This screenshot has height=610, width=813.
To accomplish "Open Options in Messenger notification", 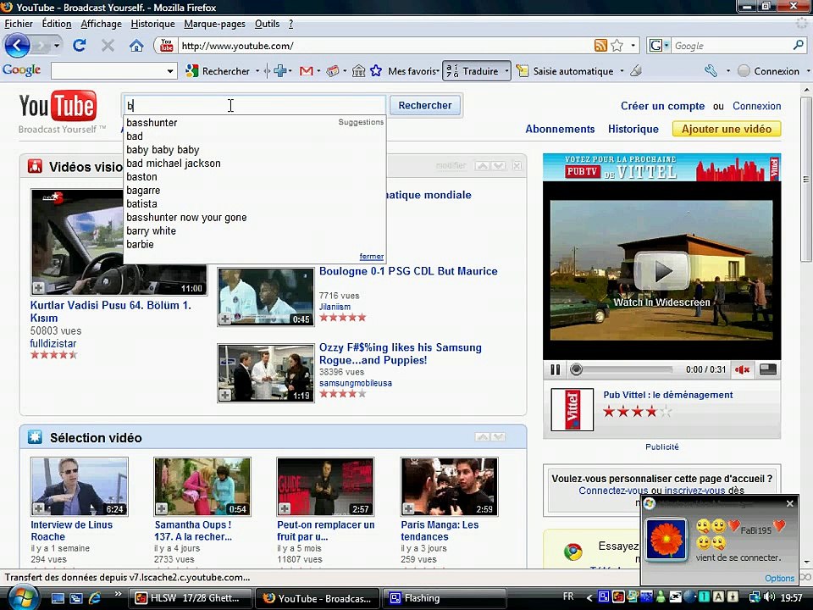I will pyautogui.click(x=779, y=578).
